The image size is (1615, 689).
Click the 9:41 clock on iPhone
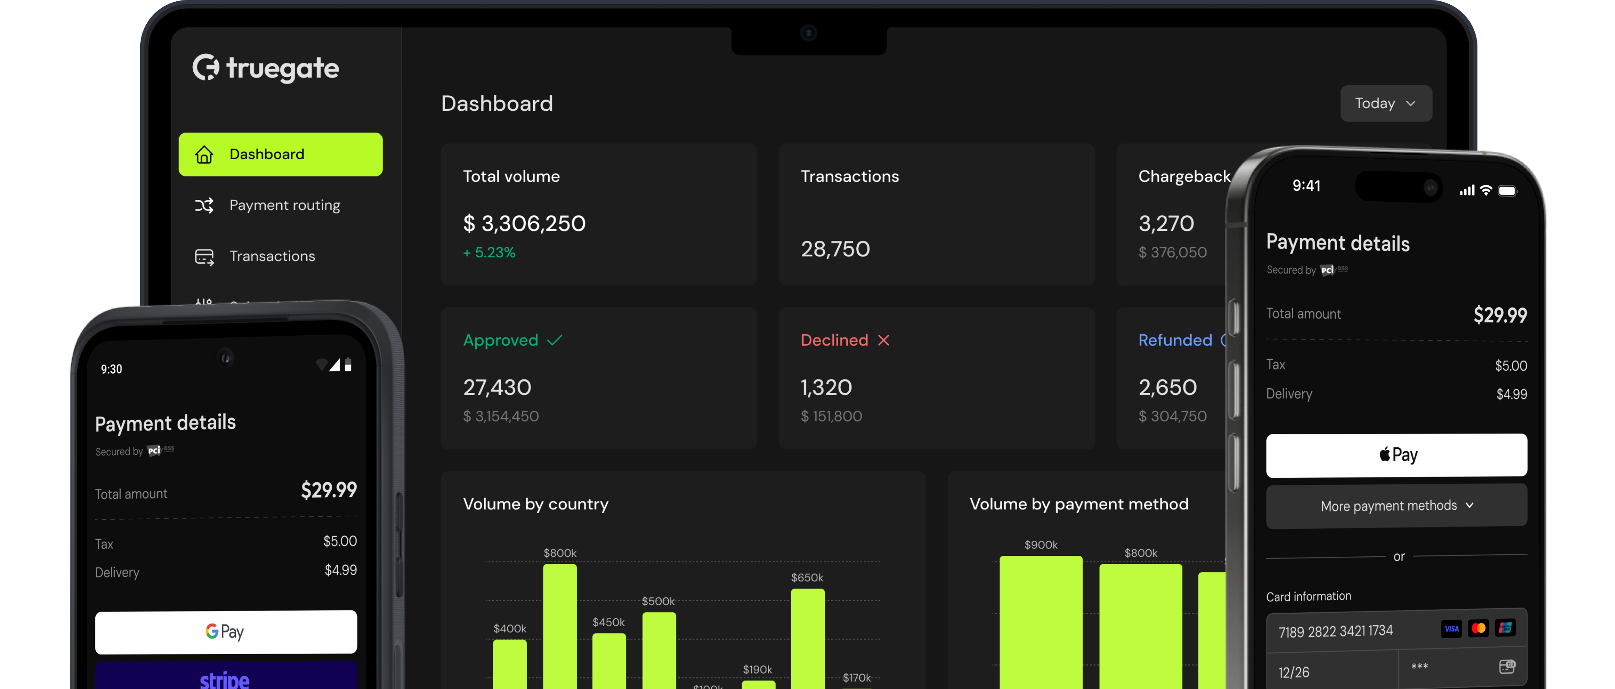[x=1307, y=186]
